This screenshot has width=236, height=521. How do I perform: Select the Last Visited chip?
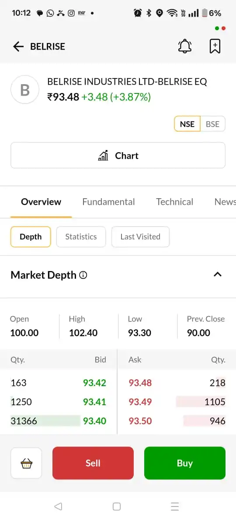coord(140,236)
